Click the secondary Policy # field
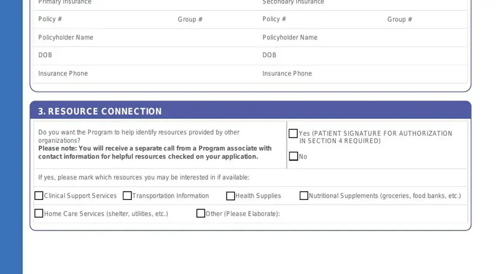Screen dimensions: 500x274 pos(335,19)
